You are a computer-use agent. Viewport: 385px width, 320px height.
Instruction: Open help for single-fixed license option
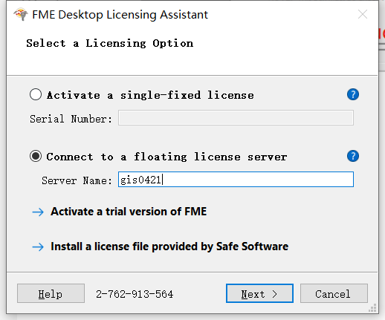(353, 94)
